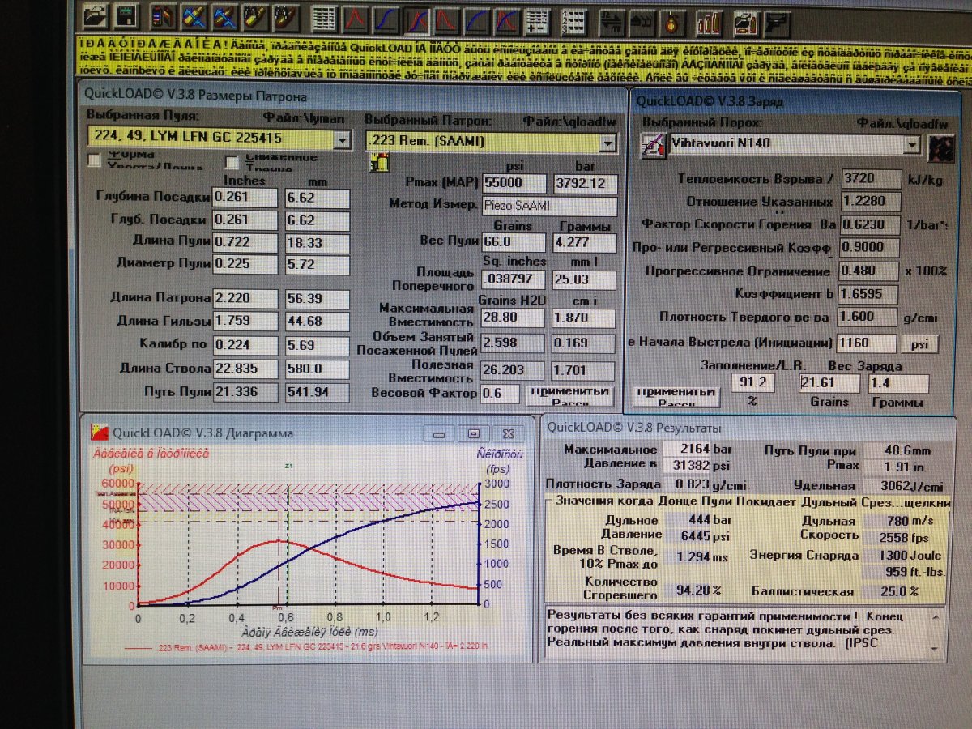Click the Вес Пули grams field showing 4.277
This screenshot has height=729, width=972.
click(x=585, y=243)
